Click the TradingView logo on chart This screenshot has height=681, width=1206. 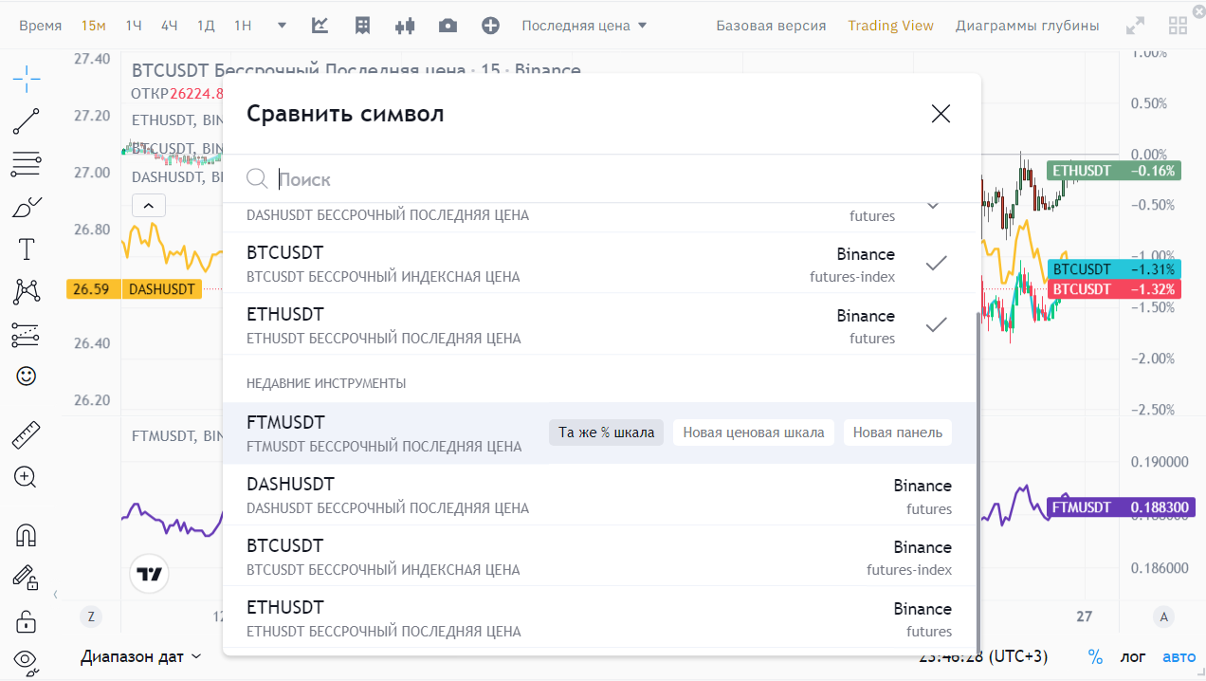click(149, 574)
